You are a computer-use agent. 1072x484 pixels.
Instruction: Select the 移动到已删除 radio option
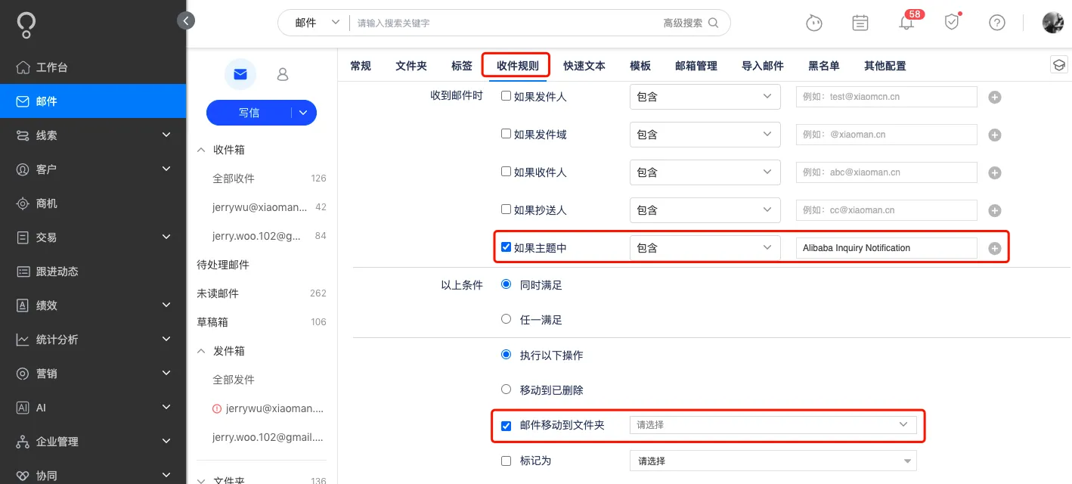507,389
